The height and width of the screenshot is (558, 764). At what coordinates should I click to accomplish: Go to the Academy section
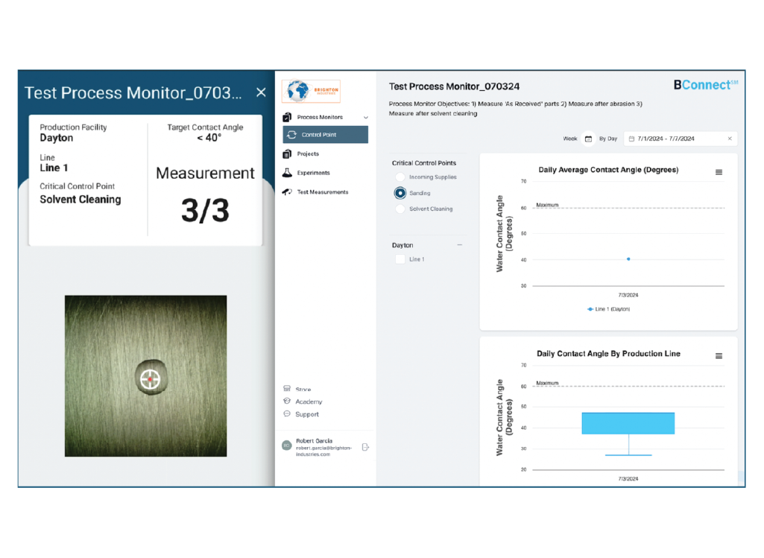click(x=308, y=402)
